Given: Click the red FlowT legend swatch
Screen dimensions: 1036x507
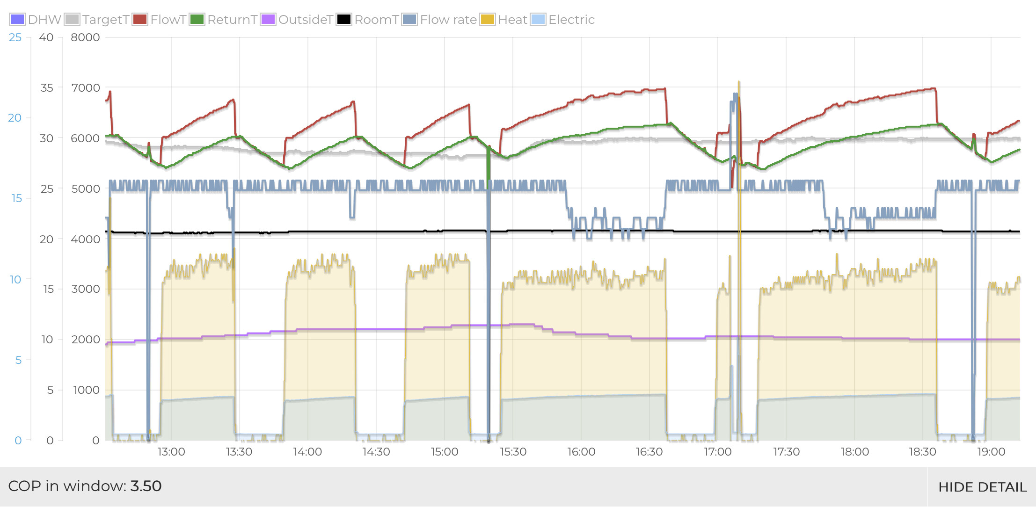Looking at the screenshot, I should [140, 20].
